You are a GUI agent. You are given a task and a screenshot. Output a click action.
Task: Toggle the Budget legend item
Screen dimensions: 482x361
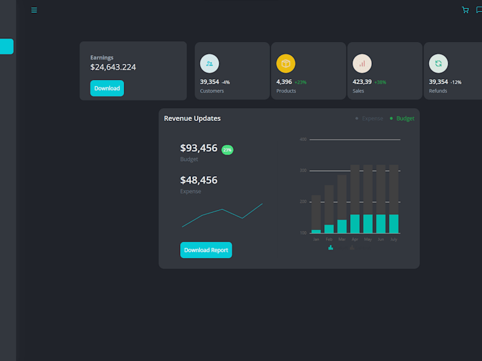click(402, 119)
